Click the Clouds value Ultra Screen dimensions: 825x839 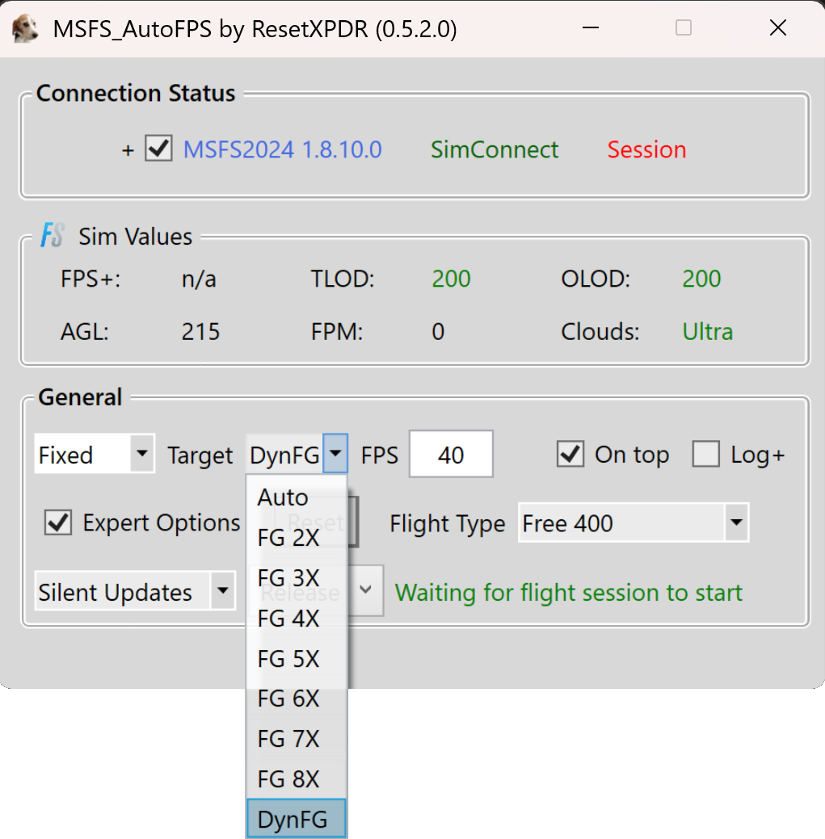[707, 331]
